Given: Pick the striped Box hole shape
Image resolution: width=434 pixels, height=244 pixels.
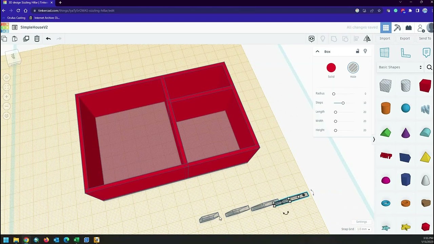Looking at the screenshot, I should 386,86.
